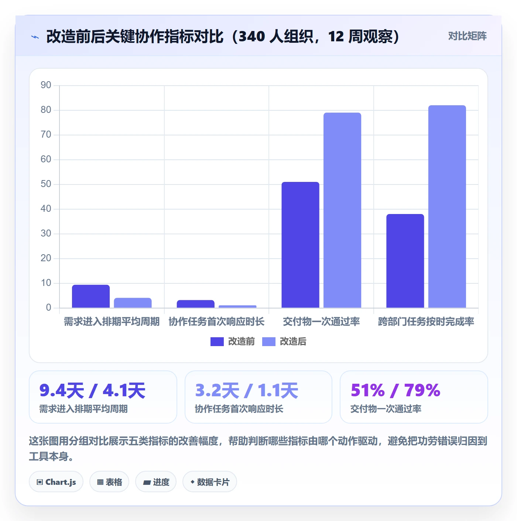This screenshot has width=517, height=521.
Task: Click the light 改造后 legend color swatch
Action: 269,342
